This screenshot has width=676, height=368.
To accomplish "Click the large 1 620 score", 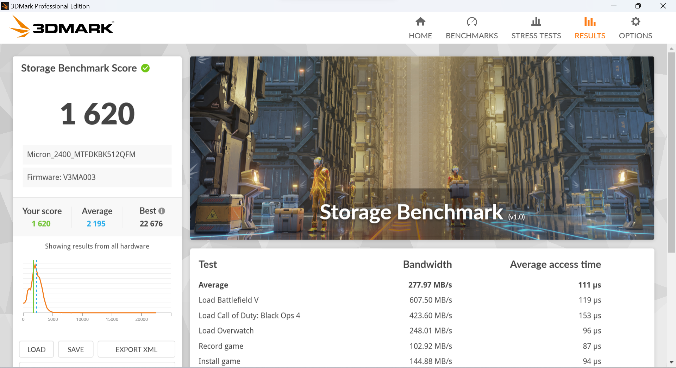I will (98, 114).
